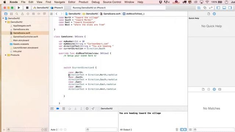The width and height of the screenshot is (235, 132).
Task: Run the project with the Play button
Action: coord(19,8)
